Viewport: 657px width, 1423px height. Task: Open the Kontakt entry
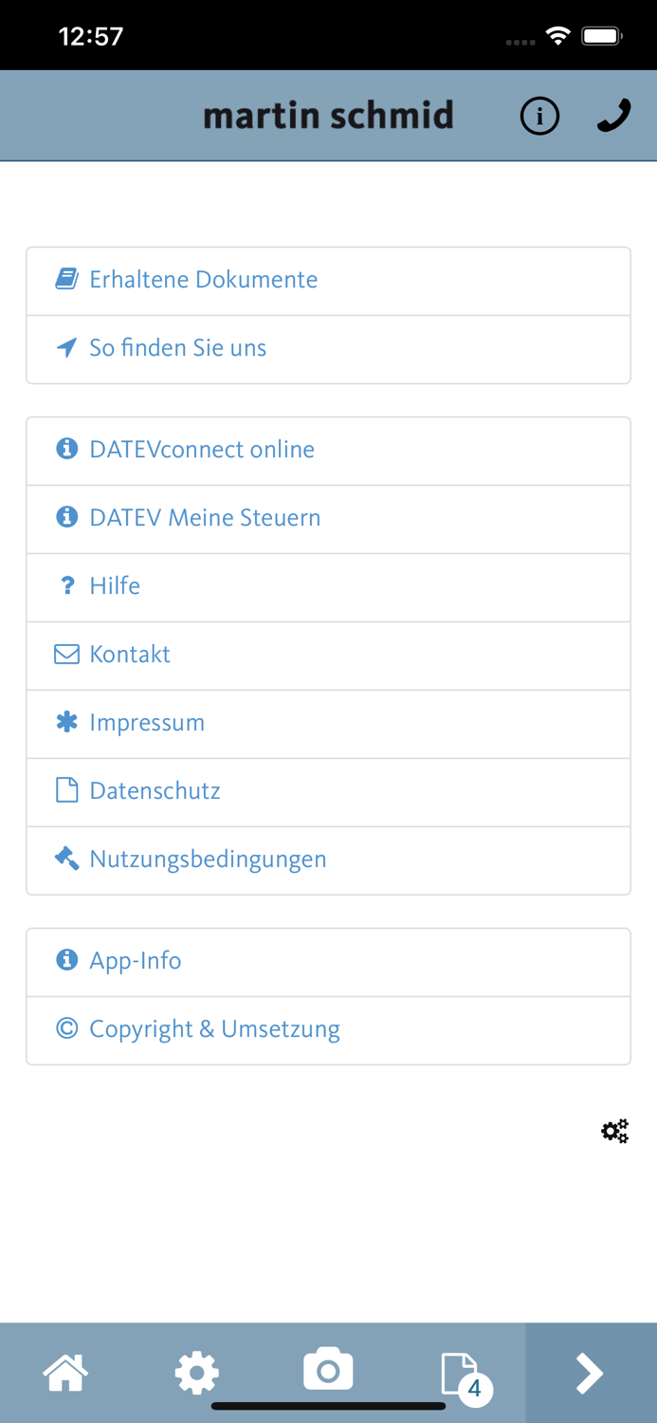(x=328, y=656)
